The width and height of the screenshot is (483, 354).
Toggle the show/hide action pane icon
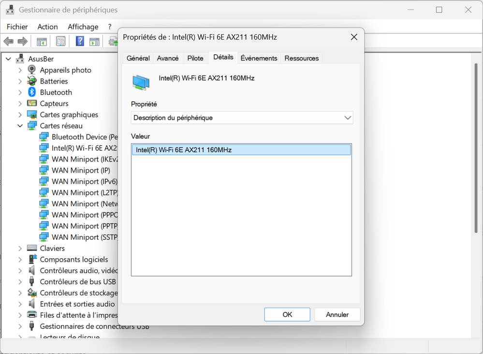pos(95,41)
